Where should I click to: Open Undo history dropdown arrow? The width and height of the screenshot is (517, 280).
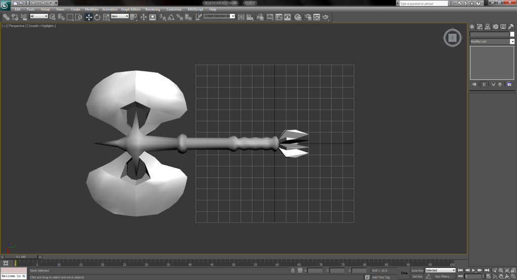tap(37, 3)
